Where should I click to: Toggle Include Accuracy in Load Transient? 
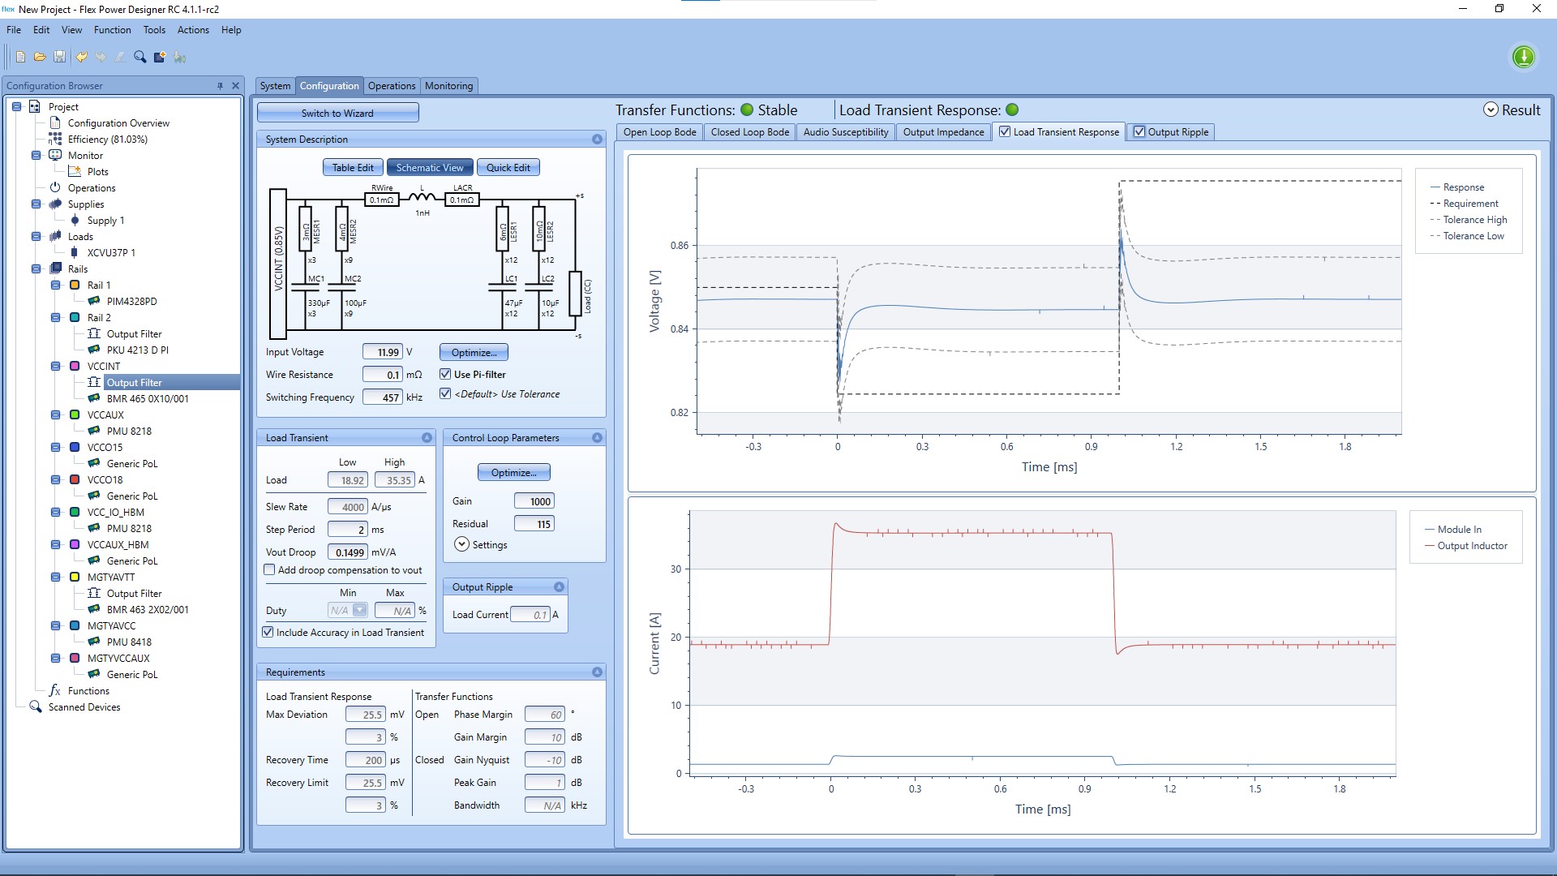coord(268,632)
